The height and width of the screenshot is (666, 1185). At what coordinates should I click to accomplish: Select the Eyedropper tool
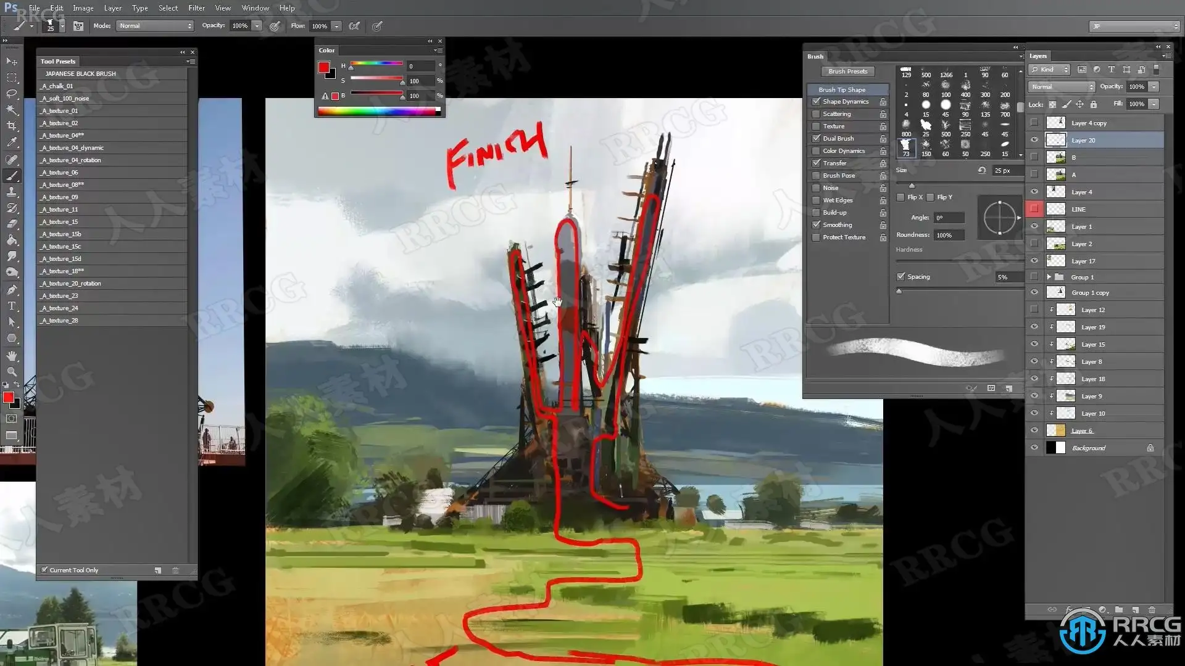point(12,142)
